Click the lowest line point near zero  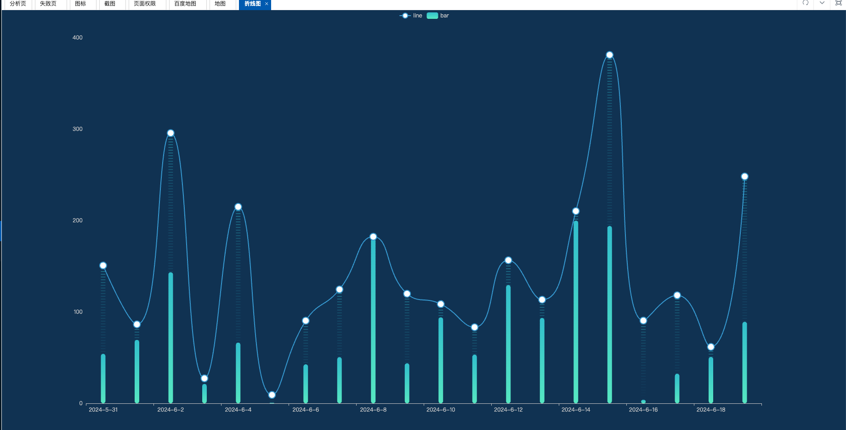[x=272, y=395]
